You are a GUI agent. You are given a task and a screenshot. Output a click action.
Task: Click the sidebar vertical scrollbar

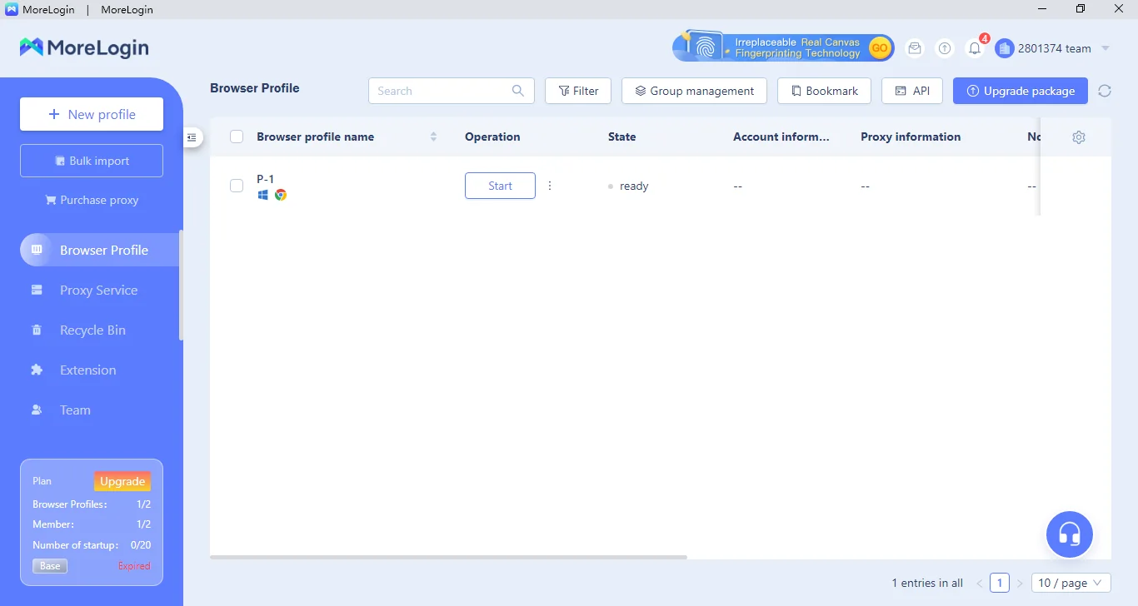(x=181, y=285)
